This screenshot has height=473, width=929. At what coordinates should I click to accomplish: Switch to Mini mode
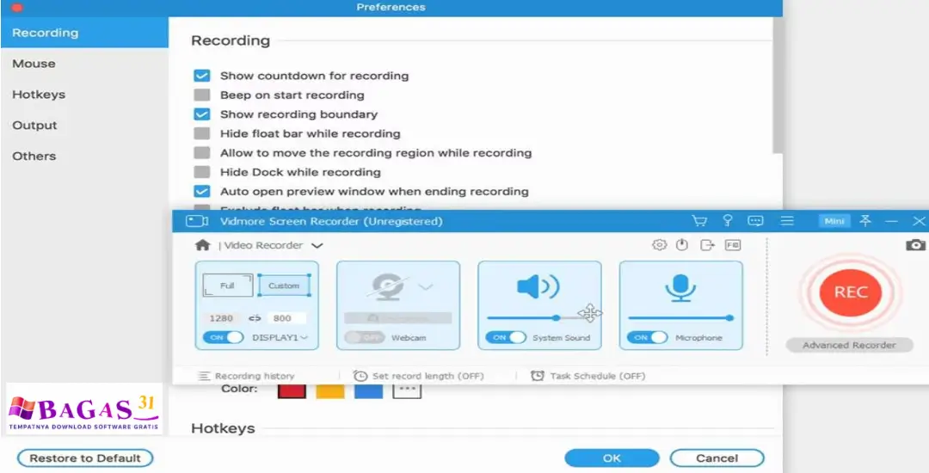[834, 221]
